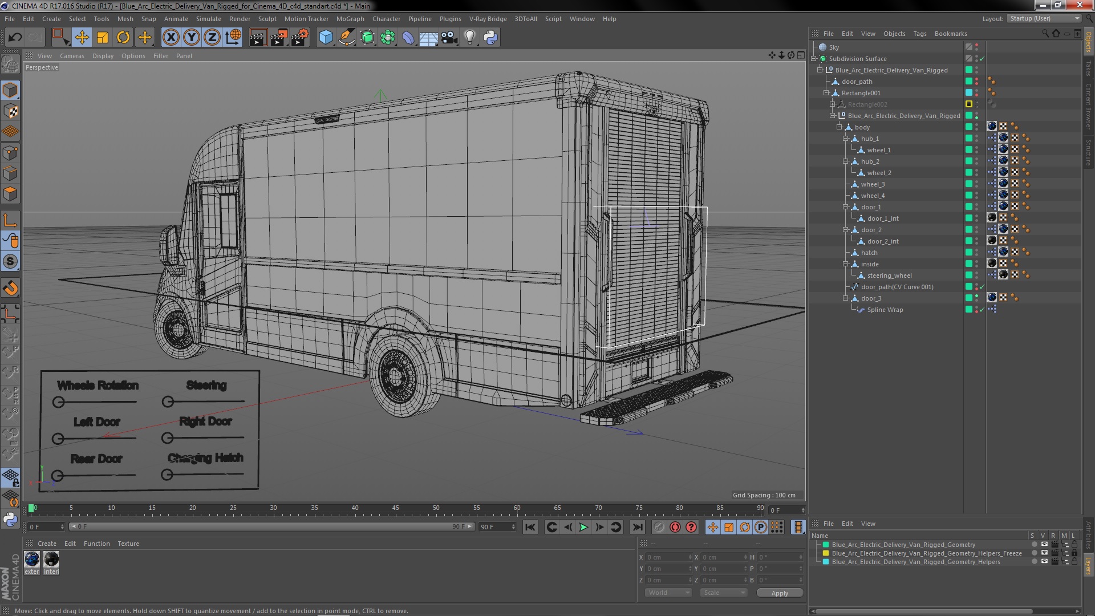Click the Wheels Rotation slider handle
This screenshot has height=616, width=1095.
coord(58,402)
